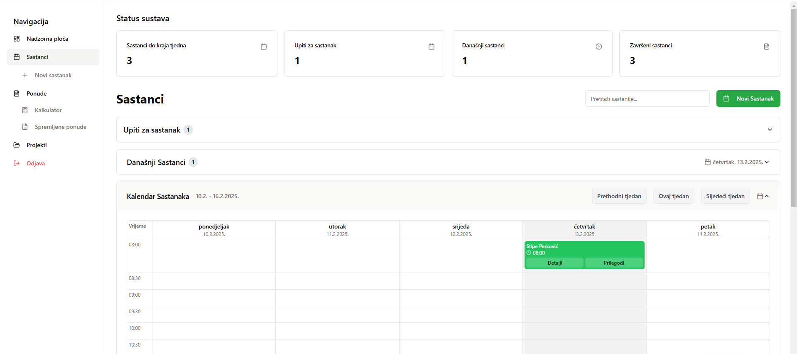
Task: Click the Odjava logout icon
Action: click(x=17, y=163)
